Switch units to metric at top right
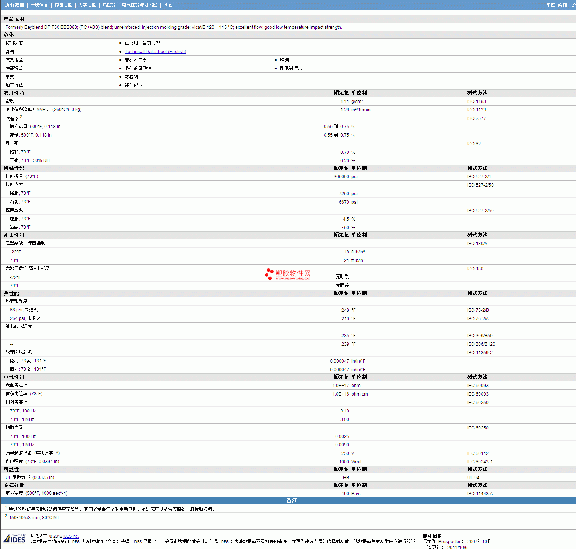 [573, 5]
